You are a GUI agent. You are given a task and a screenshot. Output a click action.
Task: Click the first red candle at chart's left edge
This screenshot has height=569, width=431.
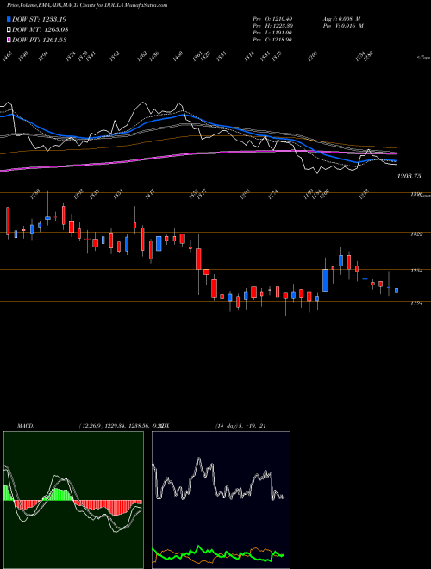[x=8, y=221]
